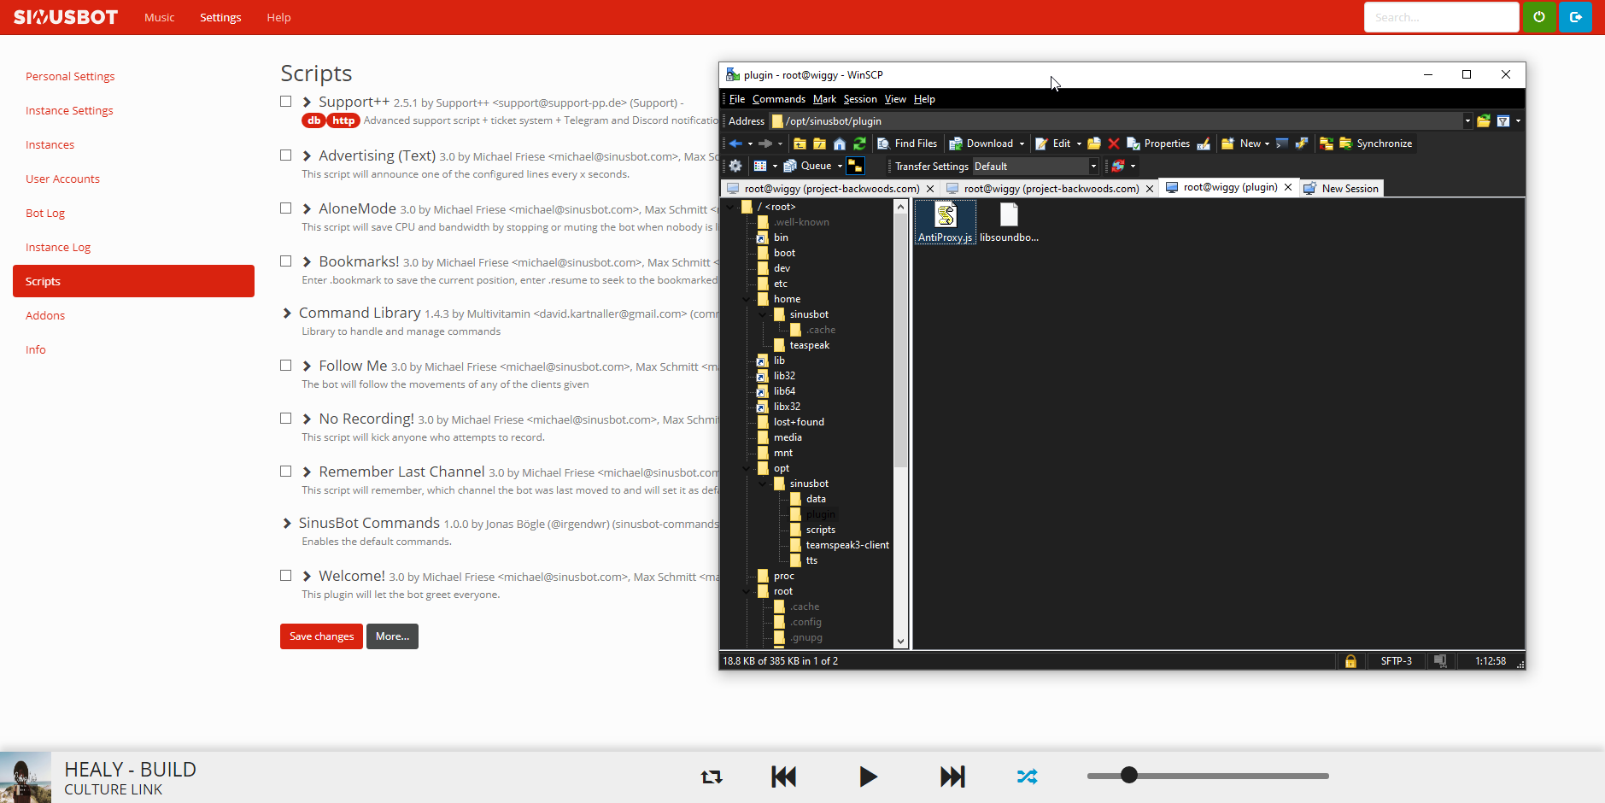Open session in PuTTY icon
Image resolution: width=1605 pixels, height=803 pixels.
point(1302,144)
